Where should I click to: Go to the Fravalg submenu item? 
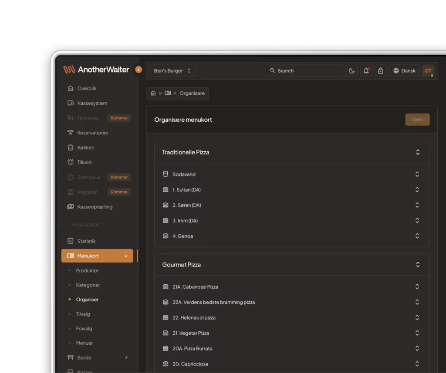[84, 328]
